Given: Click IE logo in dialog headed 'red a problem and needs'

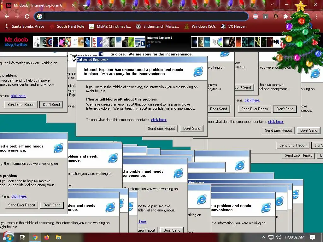Looking at the screenshot, I should [58, 148].
